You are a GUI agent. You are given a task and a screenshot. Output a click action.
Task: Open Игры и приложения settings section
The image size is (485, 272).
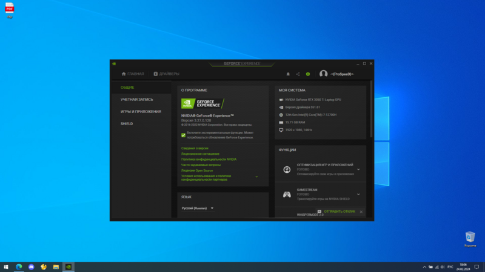point(141,112)
